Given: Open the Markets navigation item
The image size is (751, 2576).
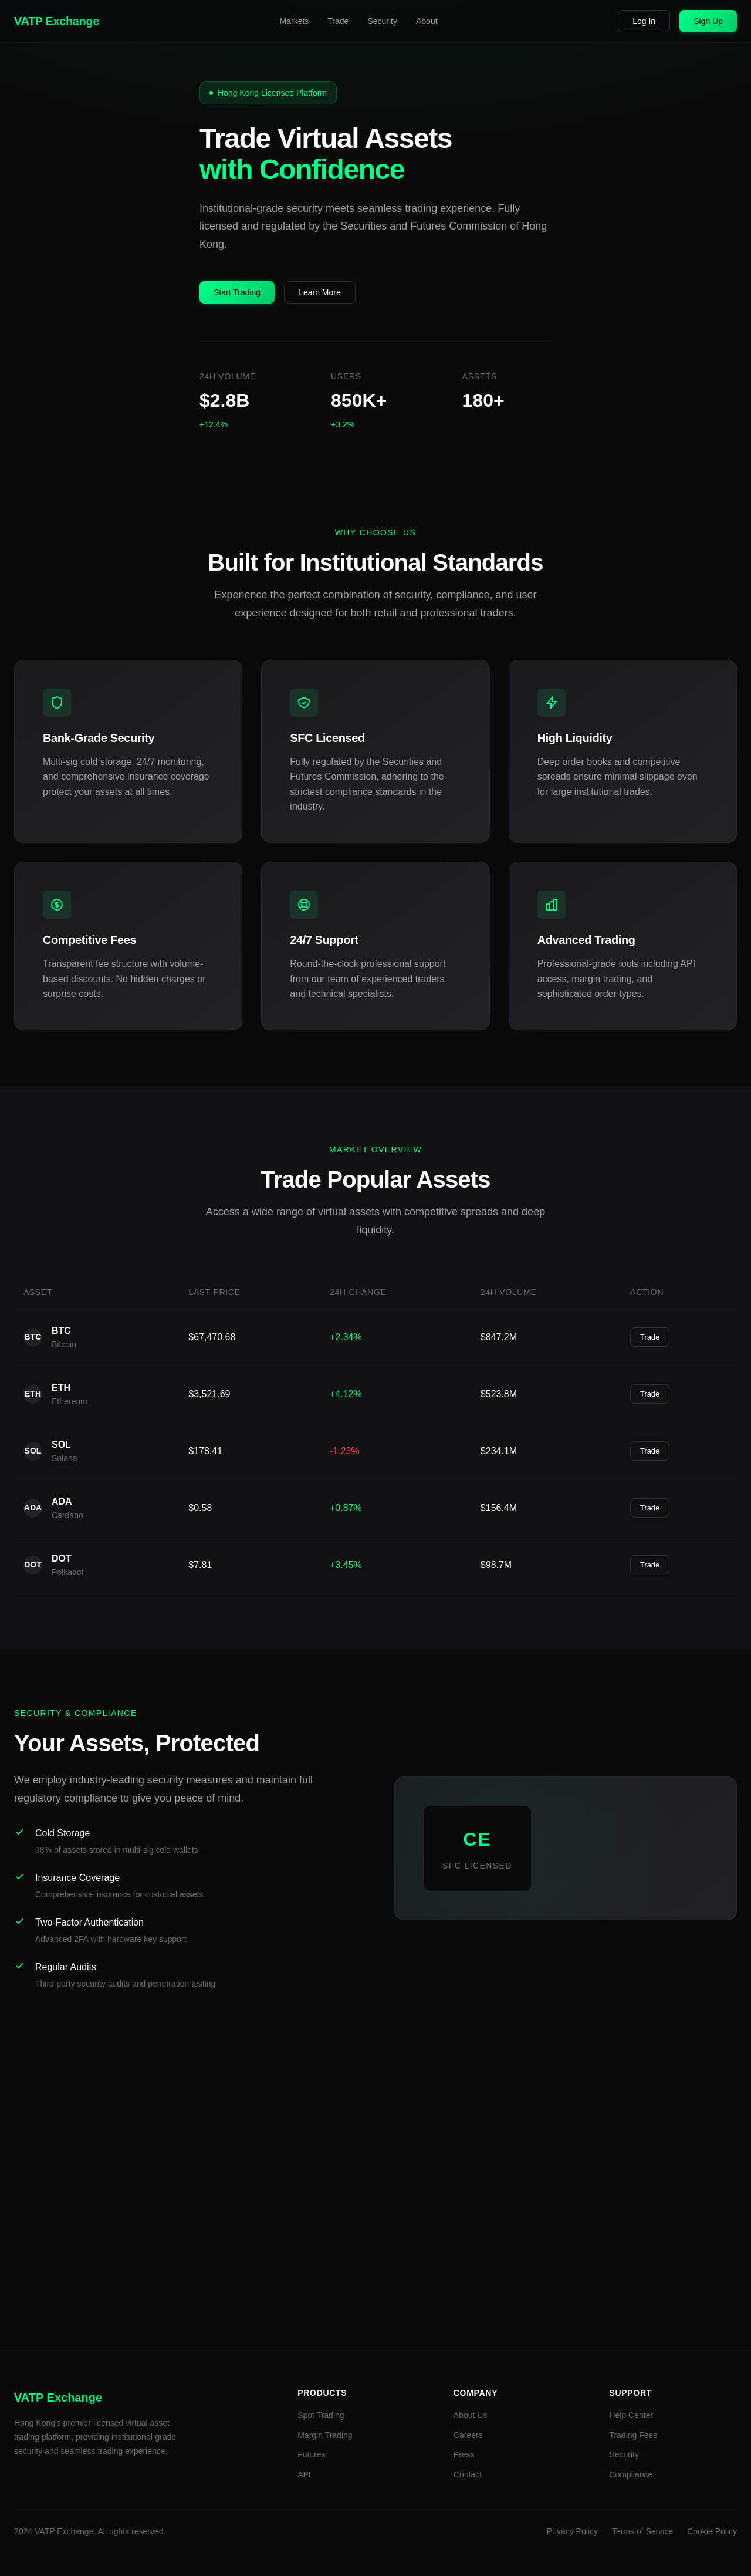Looking at the screenshot, I should tap(293, 21).
